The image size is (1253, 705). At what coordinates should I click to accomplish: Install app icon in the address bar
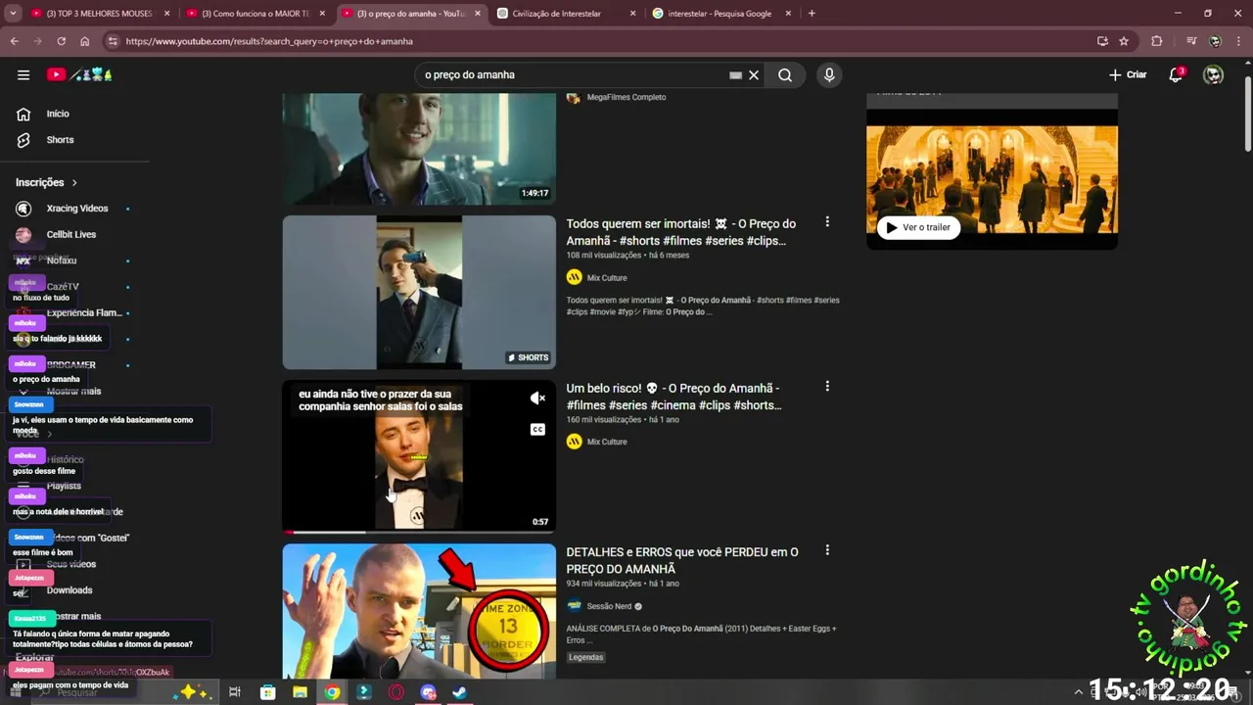pyautogui.click(x=1102, y=41)
